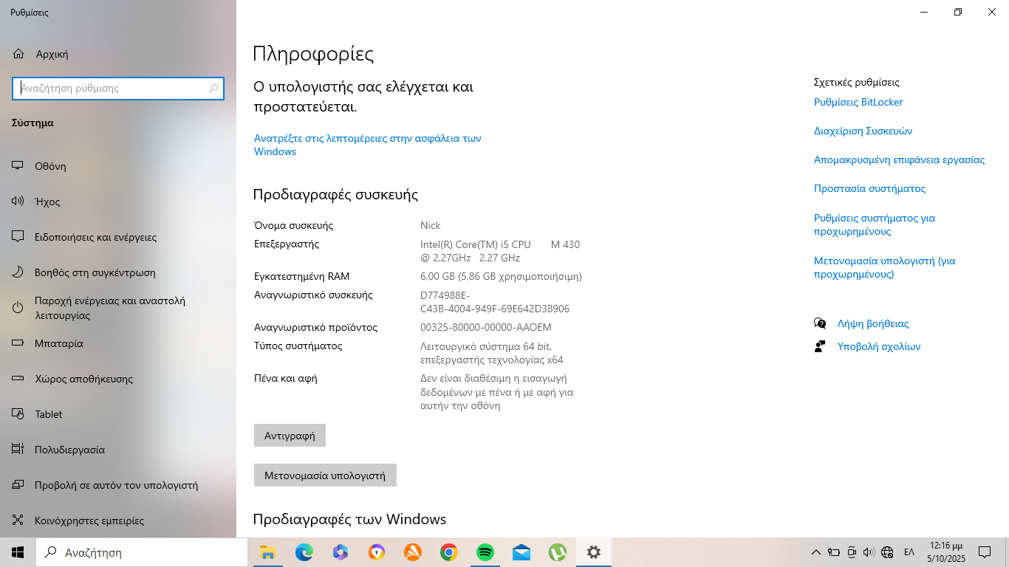The height and width of the screenshot is (567, 1009).
Task: Open Ρυθμίσεις BitLocker link
Action: coord(858,102)
